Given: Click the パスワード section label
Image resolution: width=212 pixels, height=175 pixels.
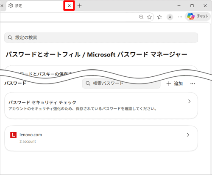Looking at the screenshot, I should 15,83.
